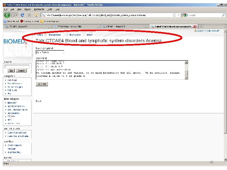Click inside the Comment text area
This screenshot has height=170, width=227.
click(x=110, y=70)
